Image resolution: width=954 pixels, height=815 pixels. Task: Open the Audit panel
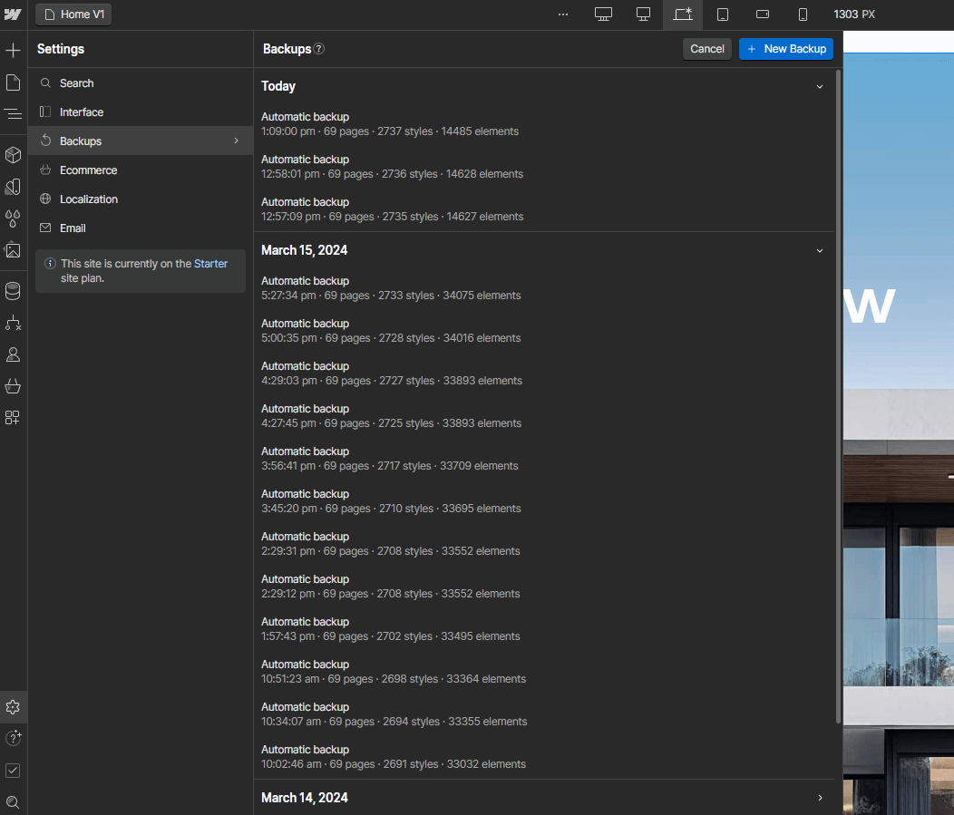13,770
